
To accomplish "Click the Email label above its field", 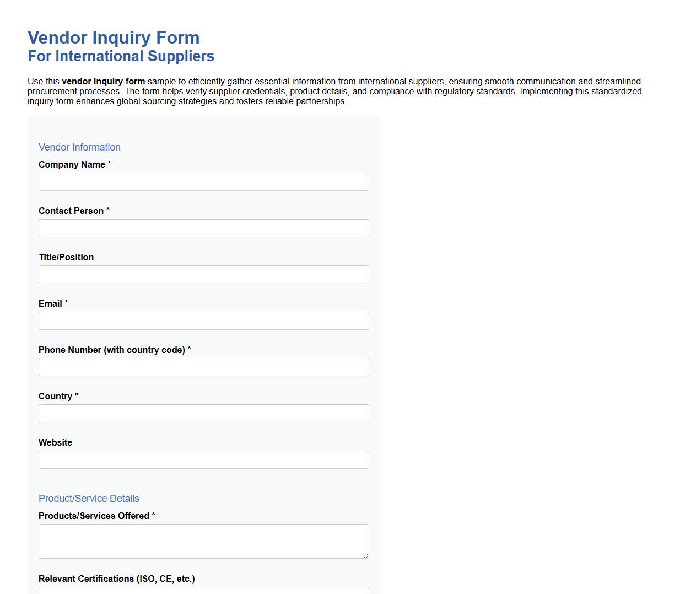I will (48, 303).
